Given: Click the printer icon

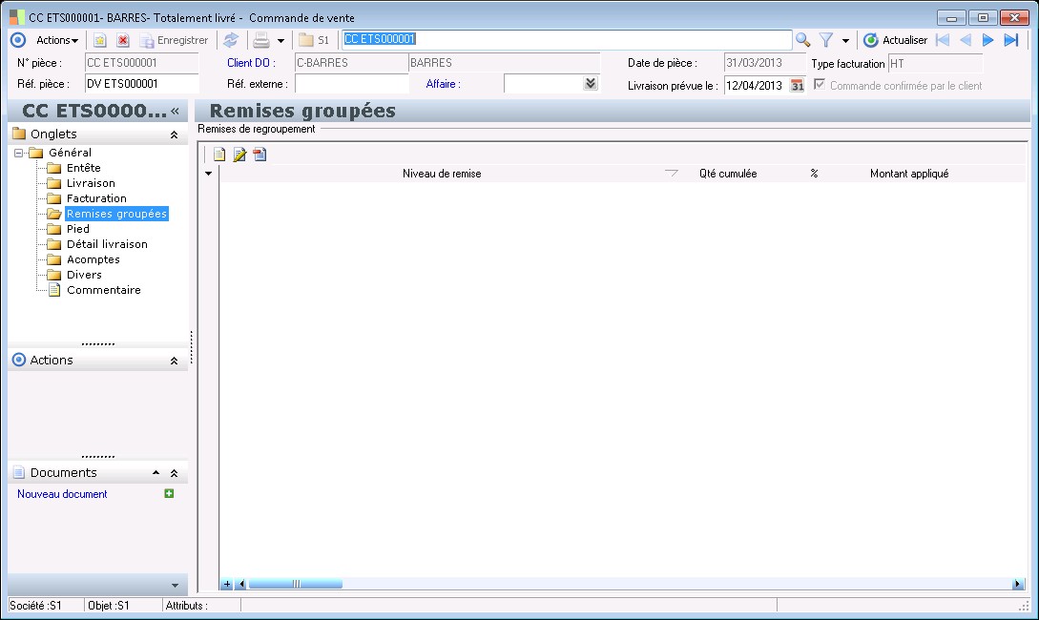Looking at the screenshot, I should click(x=261, y=40).
